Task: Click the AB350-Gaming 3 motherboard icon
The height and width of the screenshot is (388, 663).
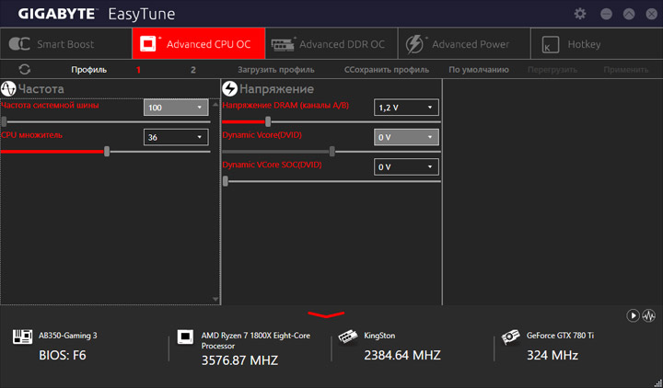Action: [x=22, y=337]
